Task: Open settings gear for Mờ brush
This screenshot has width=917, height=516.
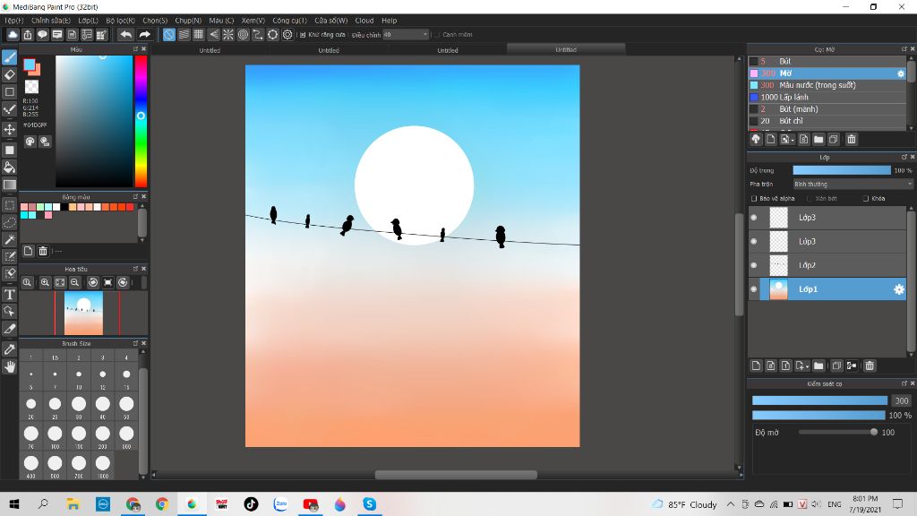Action: (901, 73)
